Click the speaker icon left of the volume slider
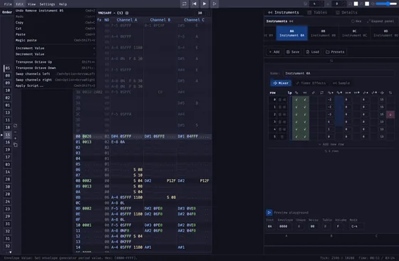 373,4
